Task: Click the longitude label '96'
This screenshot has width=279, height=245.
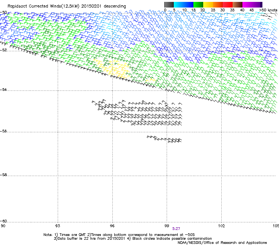Action: point(112,226)
